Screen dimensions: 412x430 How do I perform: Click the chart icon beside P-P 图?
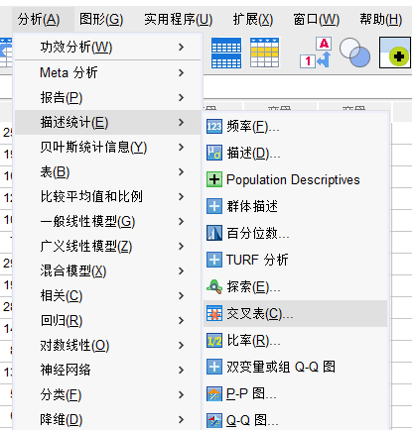(214, 393)
